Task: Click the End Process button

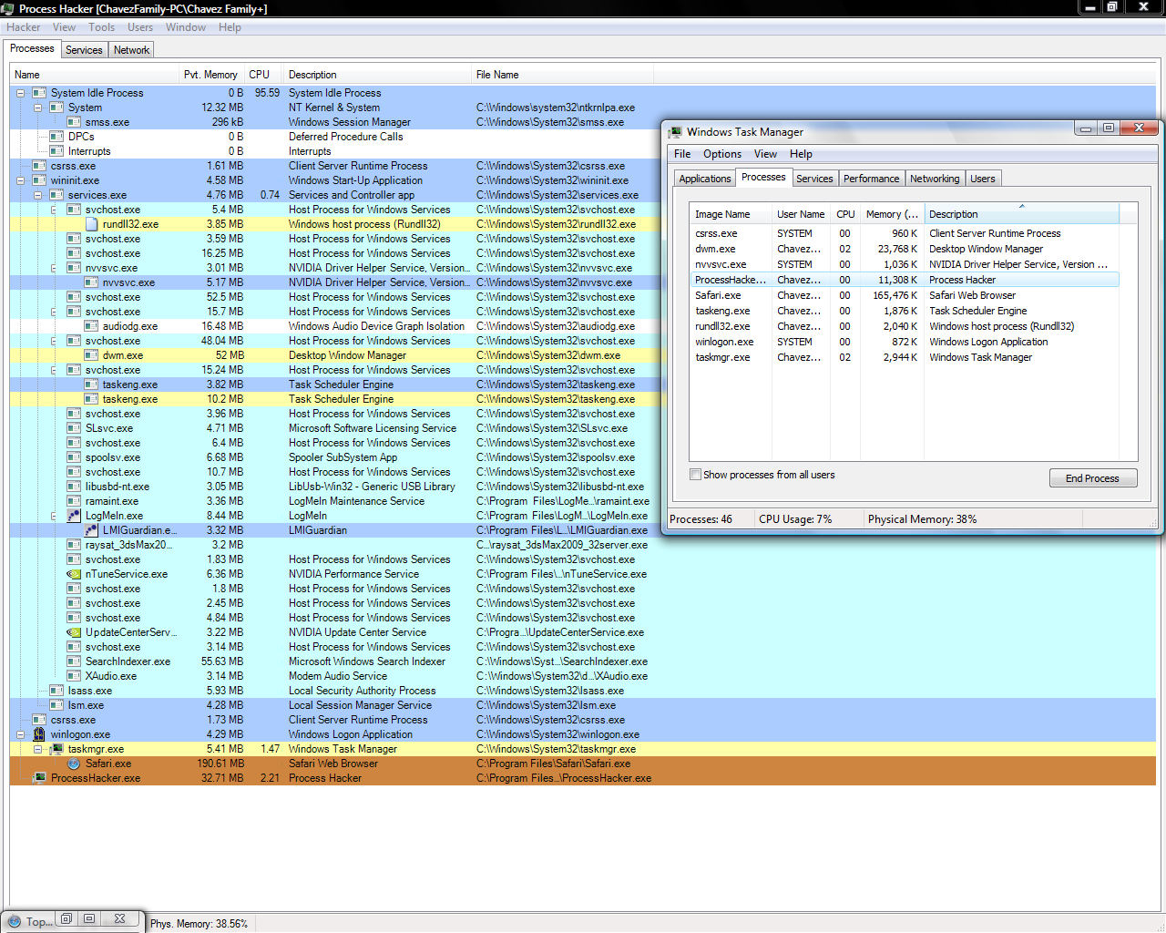Action: (1092, 478)
